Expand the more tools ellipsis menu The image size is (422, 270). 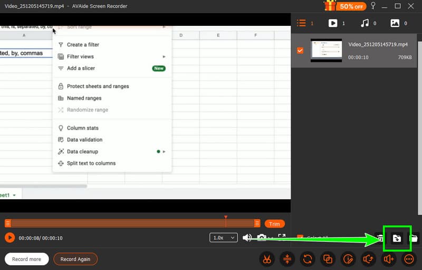(409, 259)
